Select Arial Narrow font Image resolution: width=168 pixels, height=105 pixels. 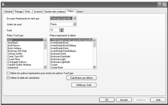click(x=25, y=46)
